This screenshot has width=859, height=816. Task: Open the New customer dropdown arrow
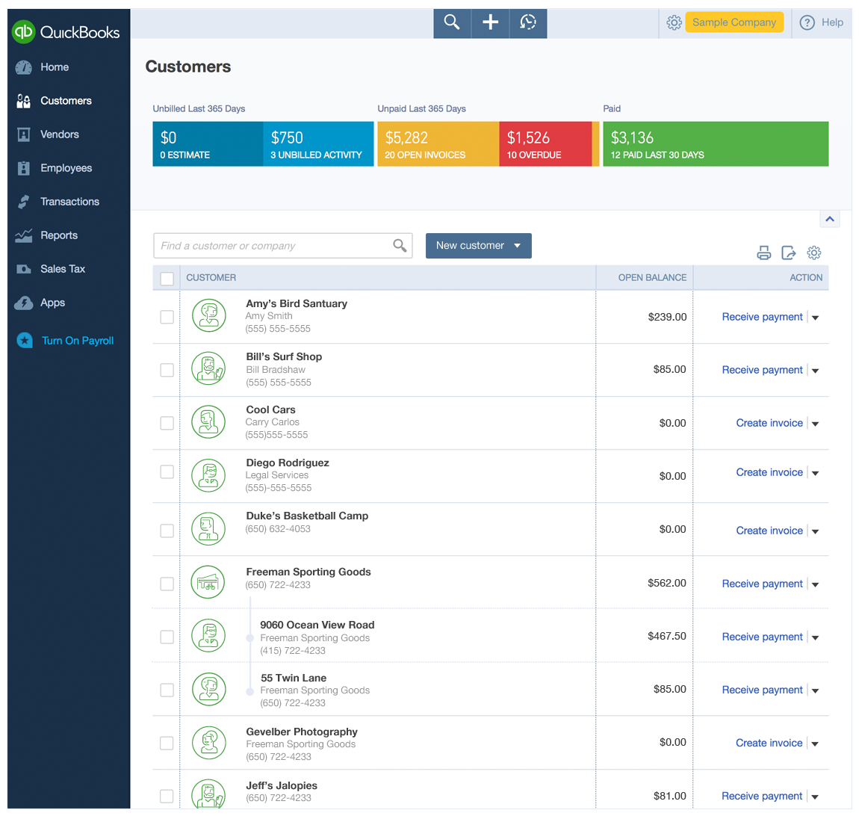pyautogui.click(x=517, y=246)
